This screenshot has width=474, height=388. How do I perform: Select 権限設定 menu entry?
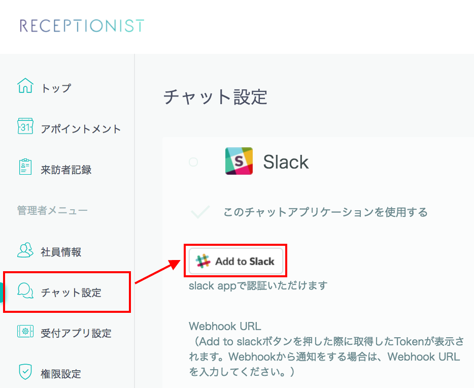click(61, 374)
